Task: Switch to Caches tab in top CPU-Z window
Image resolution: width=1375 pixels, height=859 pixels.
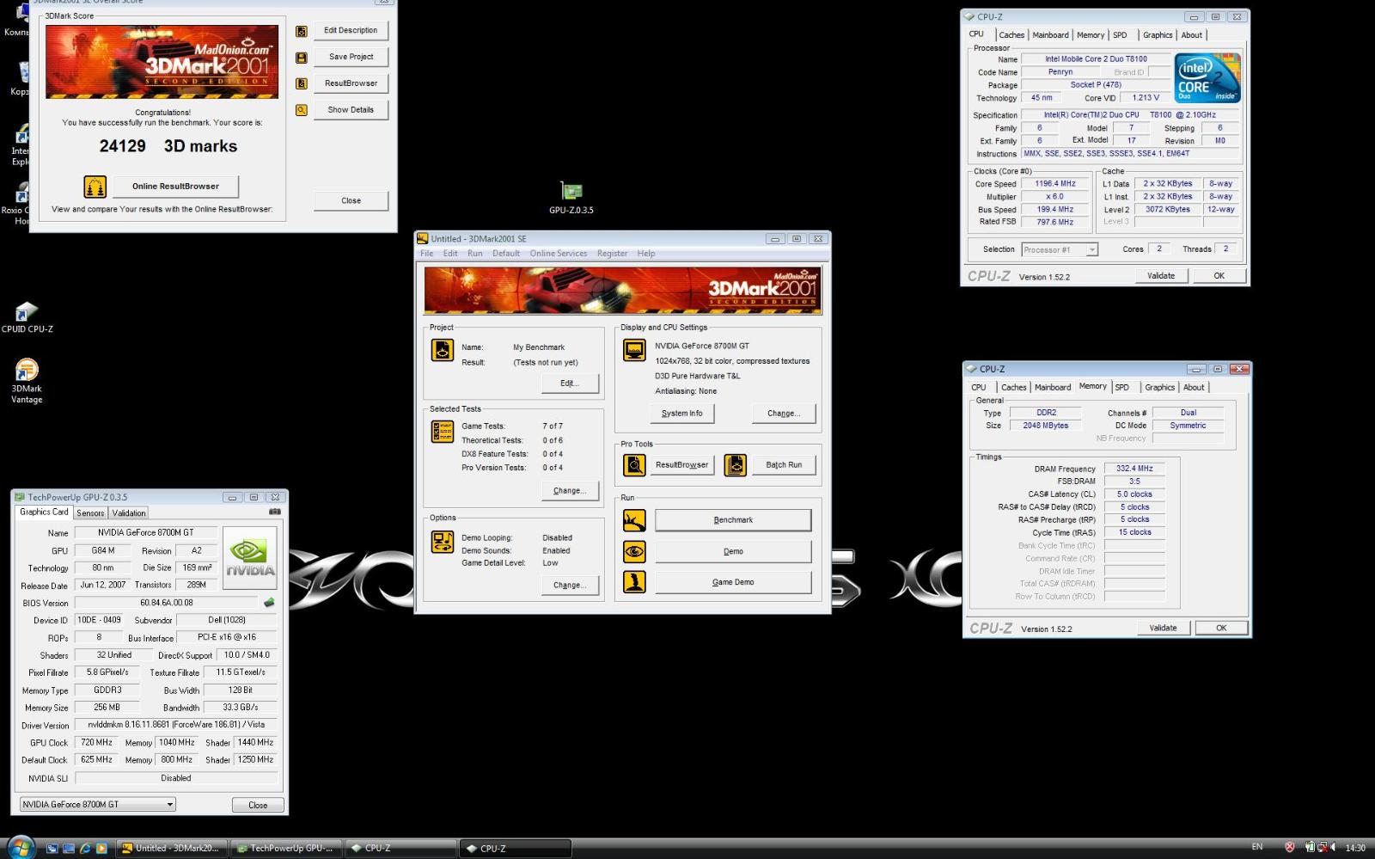Action: pyautogui.click(x=1011, y=35)
